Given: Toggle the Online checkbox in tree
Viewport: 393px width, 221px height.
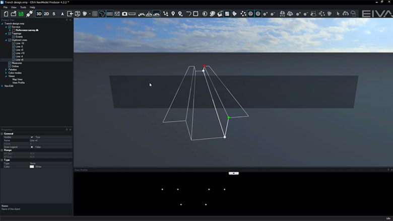Looking at the screenshot, I should click(x=10, y=66).
